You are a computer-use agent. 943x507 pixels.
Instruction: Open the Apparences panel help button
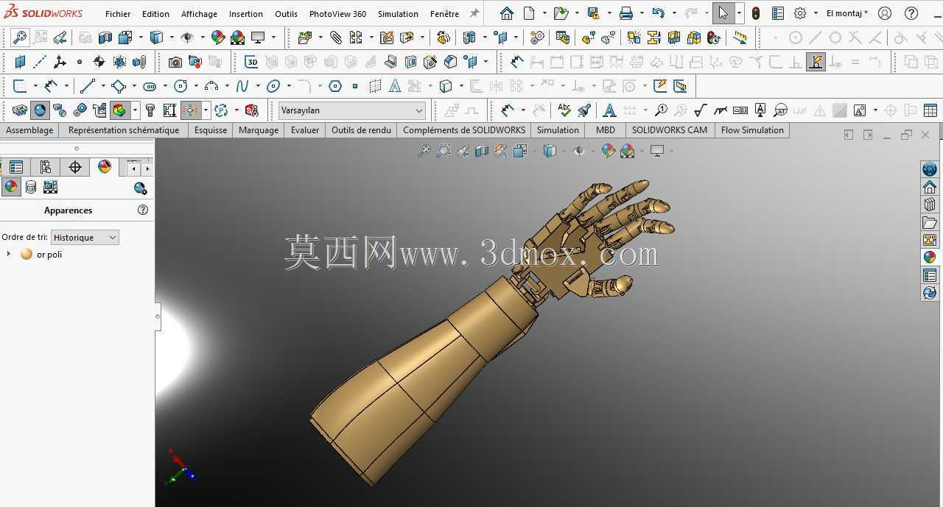coord(143,210)
